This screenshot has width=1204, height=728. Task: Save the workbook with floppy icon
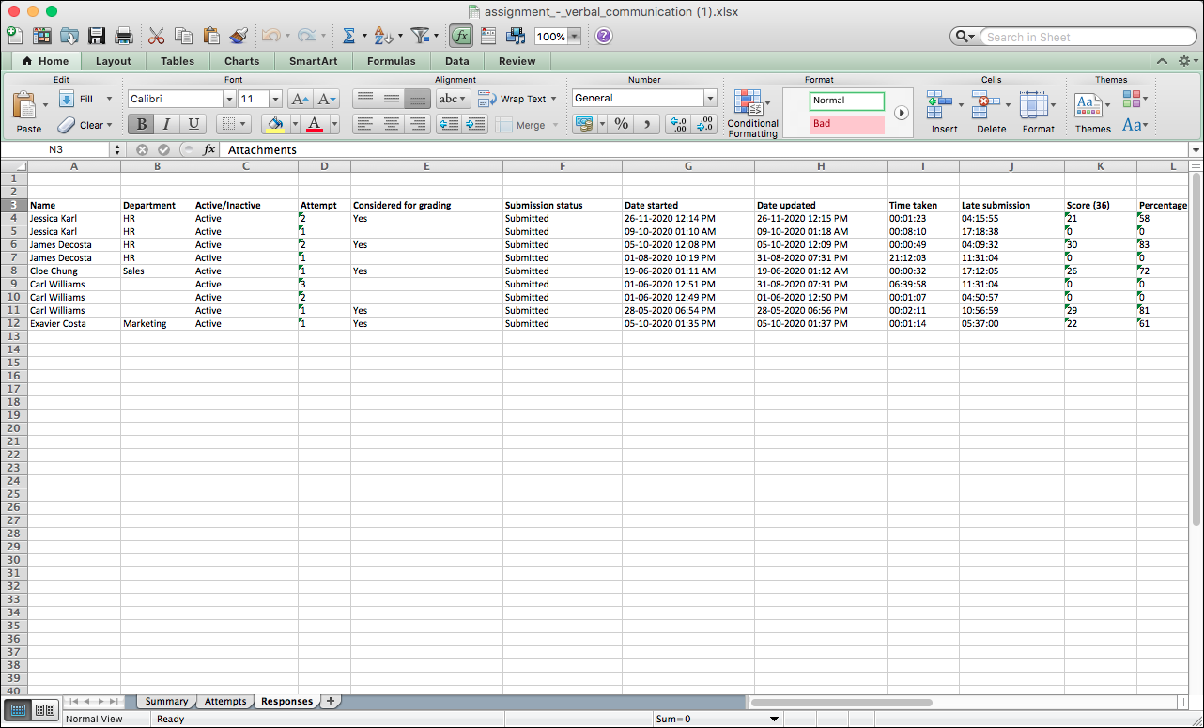97,36
